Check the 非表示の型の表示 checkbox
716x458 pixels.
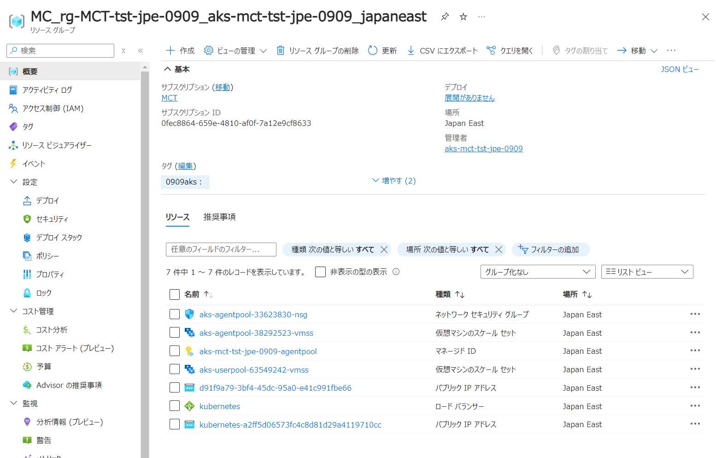click(320, 272)
